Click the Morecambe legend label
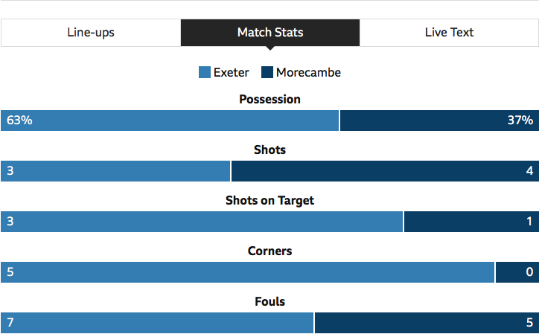This screenshot has width=539, height=334. (x=308, y=72)
